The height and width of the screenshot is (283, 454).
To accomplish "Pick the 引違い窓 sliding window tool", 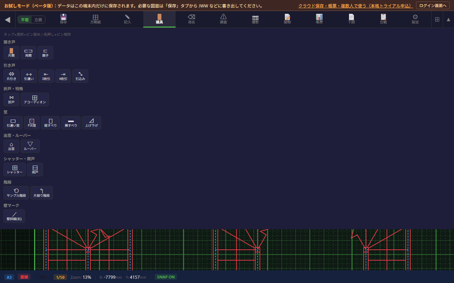I will [13, 123].
